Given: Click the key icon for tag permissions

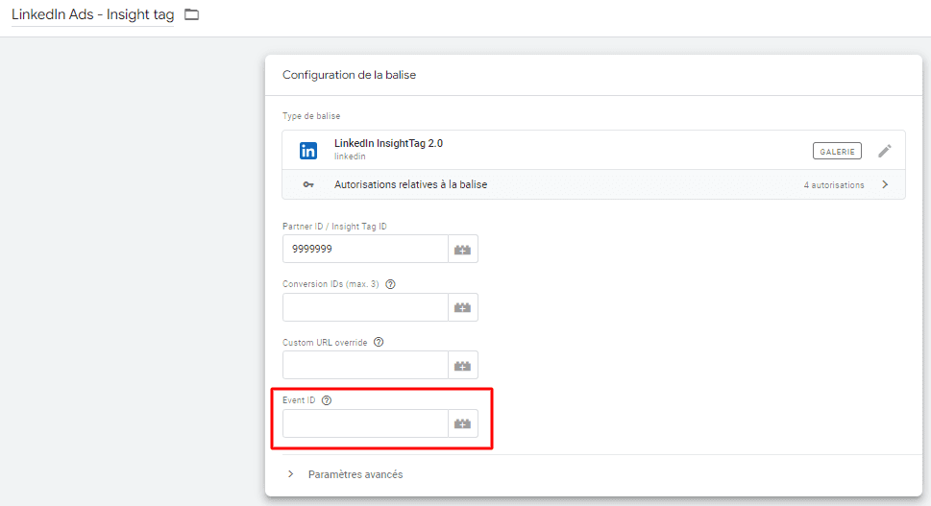Looking at the screenshot, I should [x=308, y=184].
